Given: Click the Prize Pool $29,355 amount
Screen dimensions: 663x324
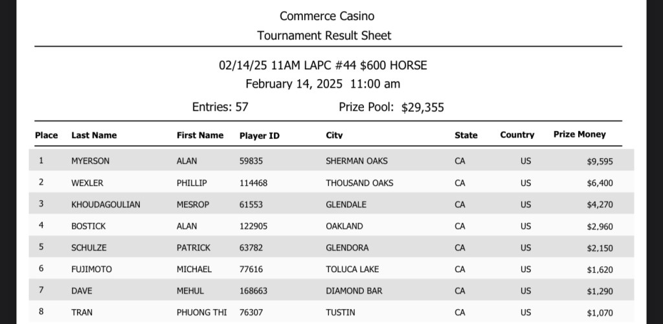Looking at the screenshot, I should (x=422, y=108).
